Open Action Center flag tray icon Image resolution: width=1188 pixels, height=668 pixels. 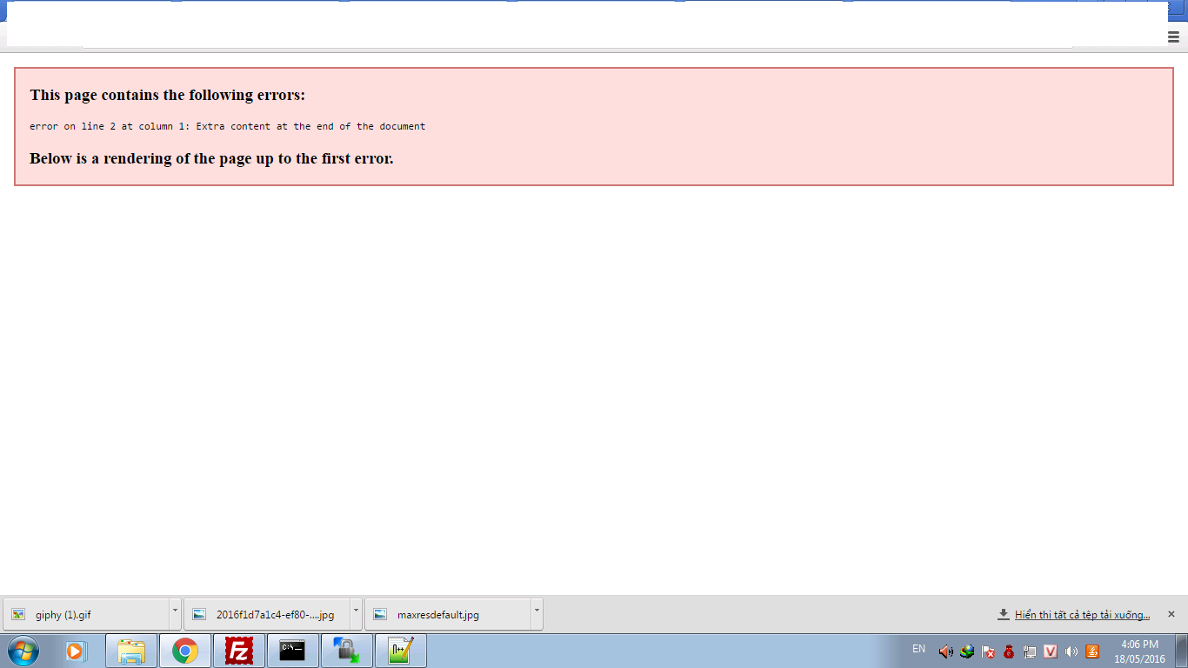coord(988,651)
